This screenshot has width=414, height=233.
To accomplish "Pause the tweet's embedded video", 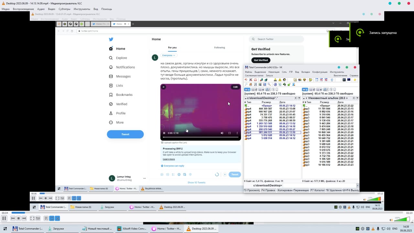I will tap(164, 133).
